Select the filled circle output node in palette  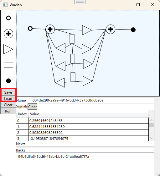[x=8, y=81]
